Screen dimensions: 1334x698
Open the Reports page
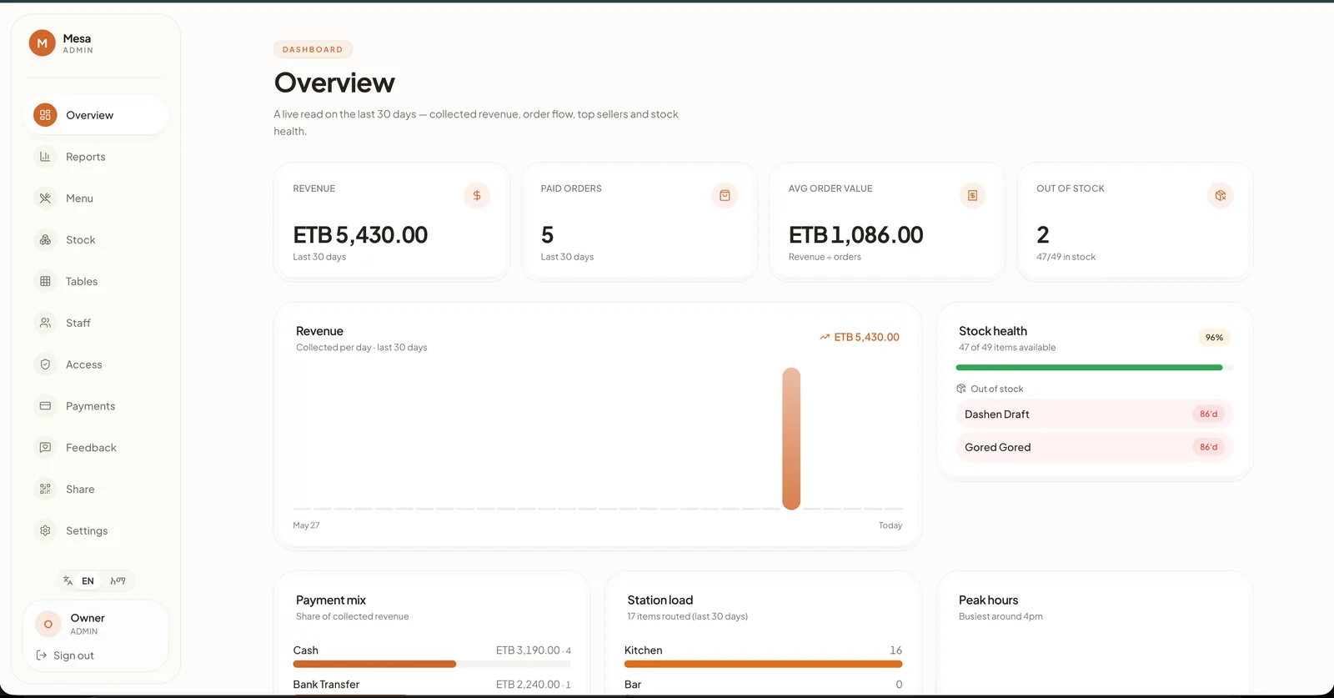95,157
